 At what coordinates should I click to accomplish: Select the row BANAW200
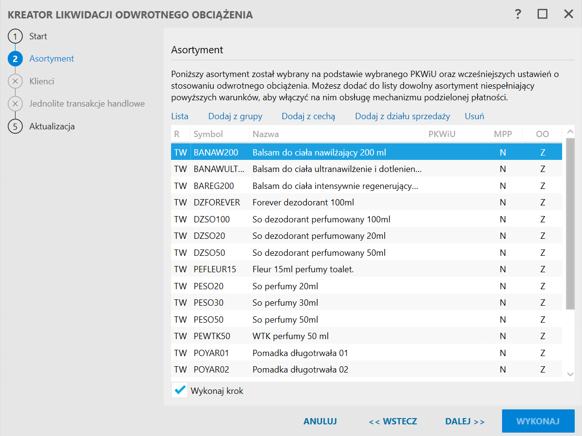click(366, 152)
